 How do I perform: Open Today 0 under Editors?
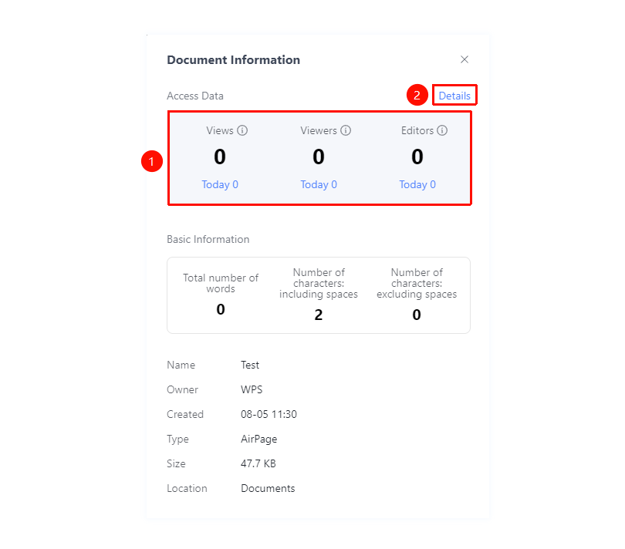coord(417,184)
